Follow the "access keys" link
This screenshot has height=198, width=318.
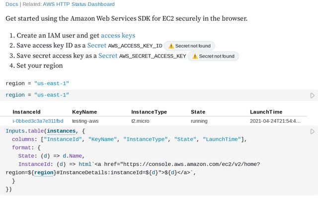click(118, 36)
